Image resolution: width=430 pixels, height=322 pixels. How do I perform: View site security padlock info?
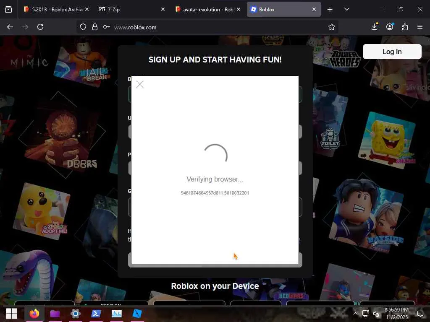click(x=95, y=27)
